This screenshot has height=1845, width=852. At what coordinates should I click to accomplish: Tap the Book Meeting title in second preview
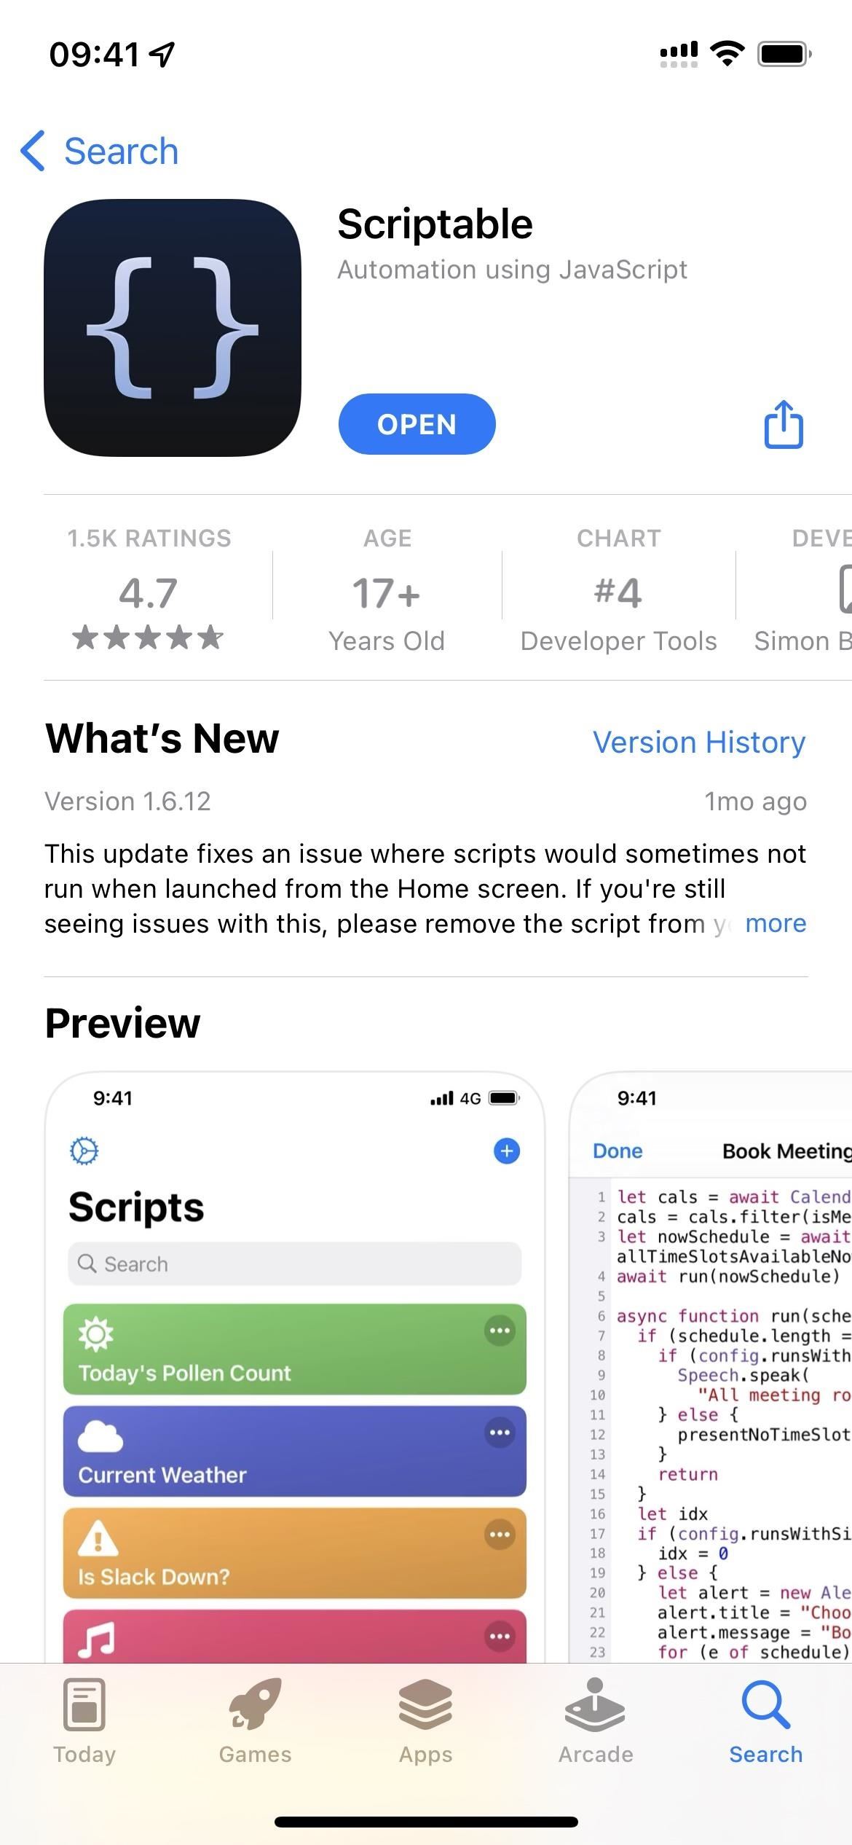click(x=786, y=1151)
